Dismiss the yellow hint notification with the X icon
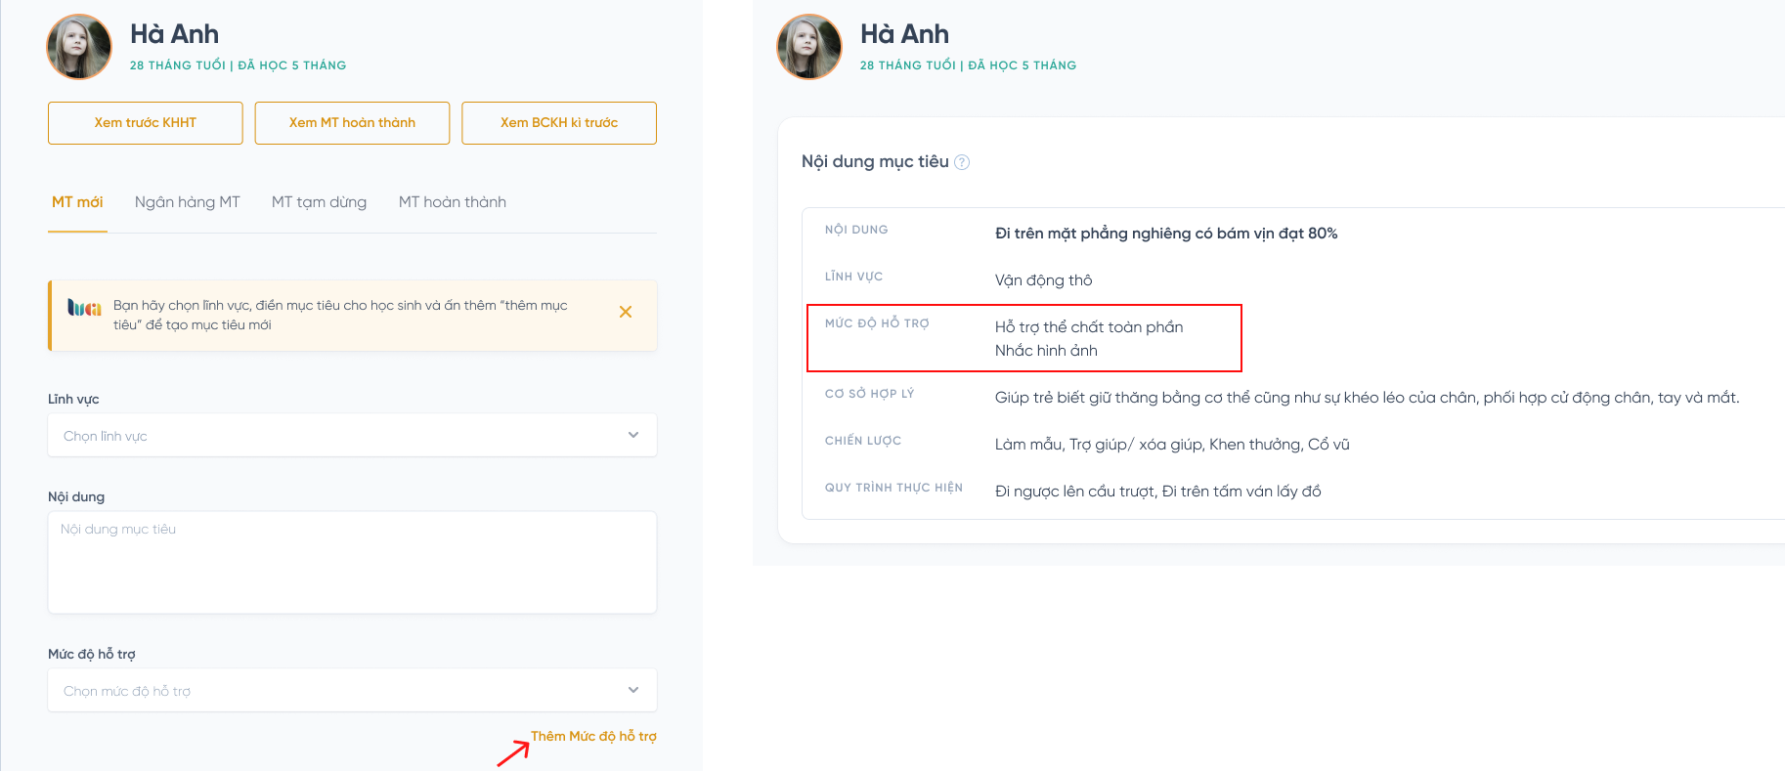1785x771 pixels. (626, 312)
